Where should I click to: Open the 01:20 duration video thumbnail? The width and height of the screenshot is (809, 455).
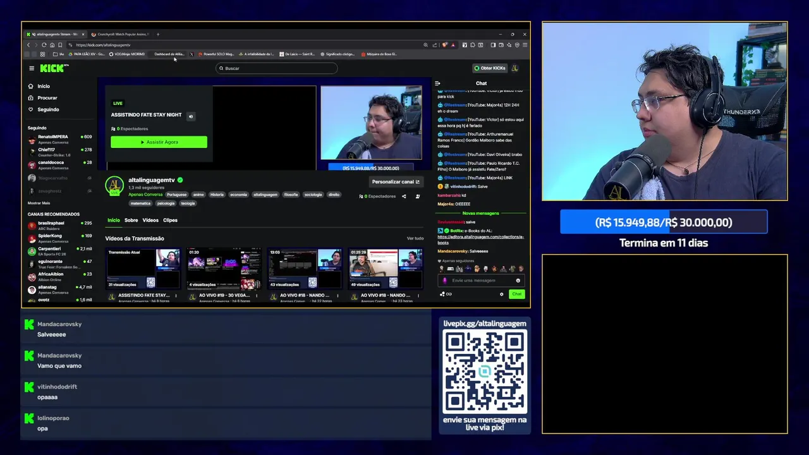tap(224, 269)
